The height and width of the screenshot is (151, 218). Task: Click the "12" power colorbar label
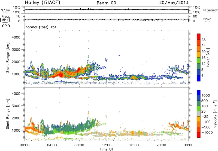click(203, 64)
